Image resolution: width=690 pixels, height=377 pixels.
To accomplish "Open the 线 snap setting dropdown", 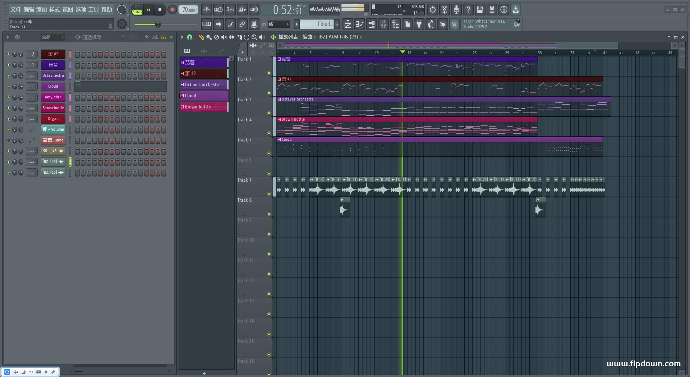I will pyautogui.click(x=279, y=24).
